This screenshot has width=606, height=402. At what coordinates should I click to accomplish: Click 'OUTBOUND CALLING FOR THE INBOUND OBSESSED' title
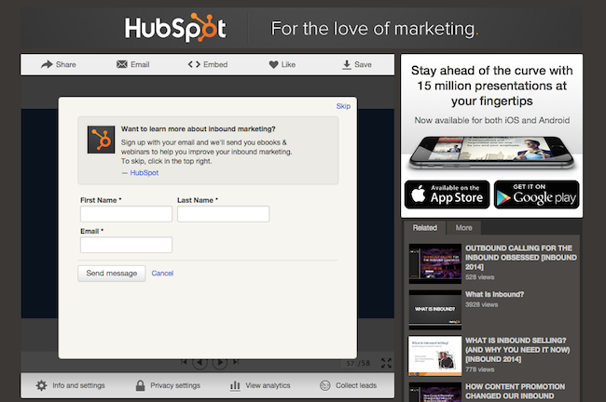point(521,258)
